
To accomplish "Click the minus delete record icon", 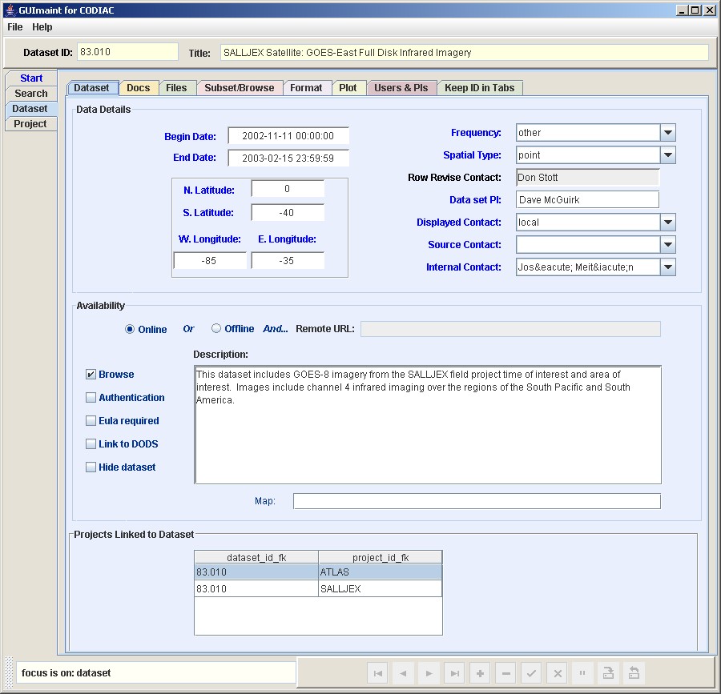I will (x=506, y=673).
